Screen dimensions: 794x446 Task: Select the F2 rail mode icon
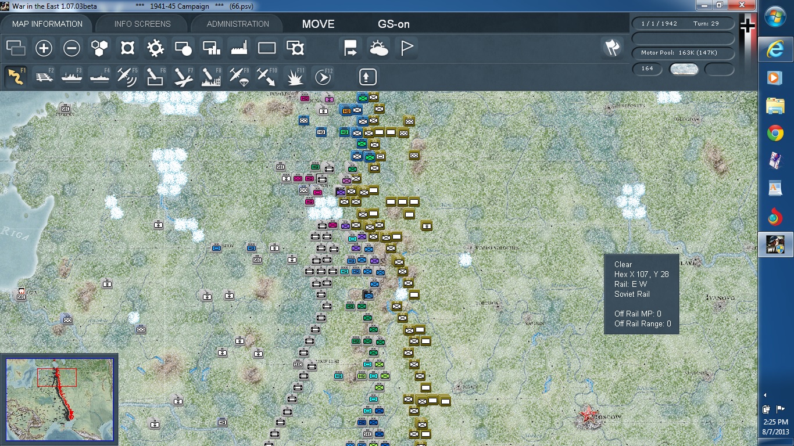[44, 76]
